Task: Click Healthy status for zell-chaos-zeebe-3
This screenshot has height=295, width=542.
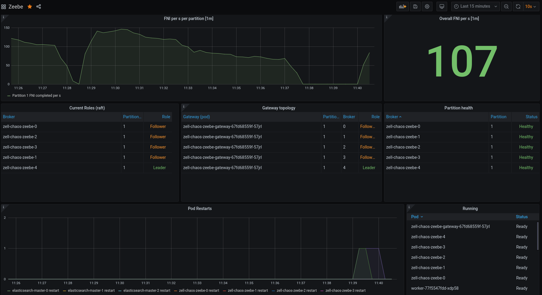Action: (526, 157)
